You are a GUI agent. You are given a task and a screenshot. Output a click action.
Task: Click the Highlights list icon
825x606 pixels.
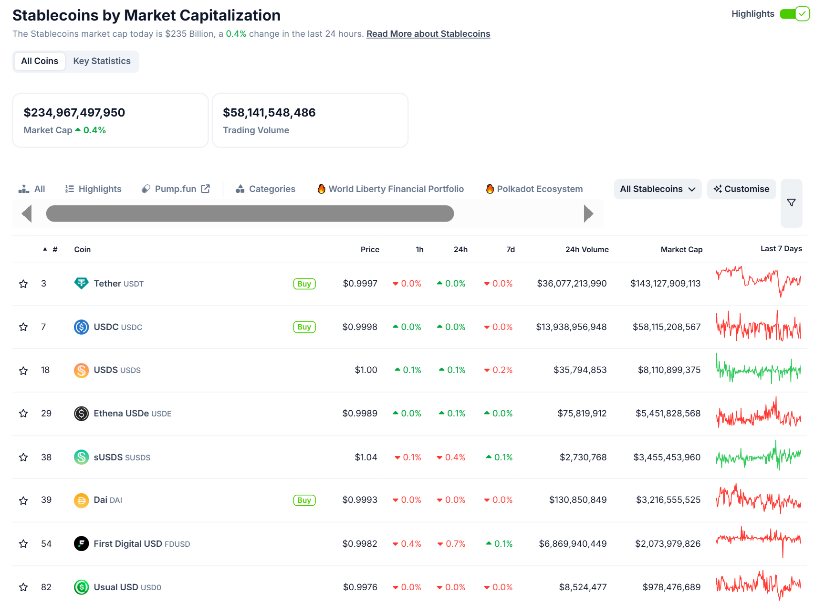pyautogui.click(x=70, y=189)
